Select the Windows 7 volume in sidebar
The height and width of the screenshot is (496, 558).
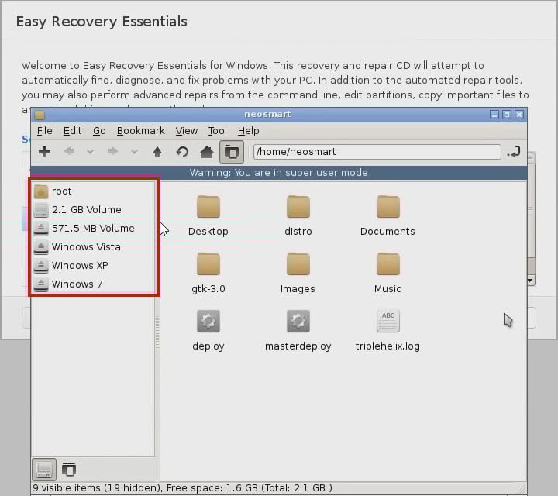coord(94,284)
